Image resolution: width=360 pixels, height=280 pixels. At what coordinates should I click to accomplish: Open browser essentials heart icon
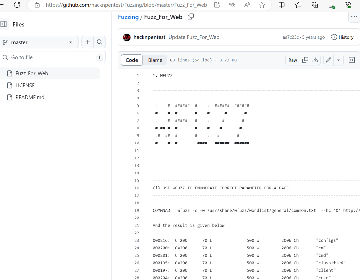(x=348, y=5)
